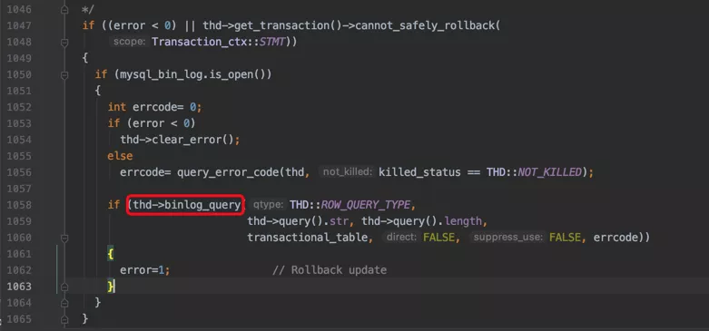Image resolution: width=709 pixels, height=331 pixels.
Task: Click the fold end marker on line 1065
Action: pos(64,319)
